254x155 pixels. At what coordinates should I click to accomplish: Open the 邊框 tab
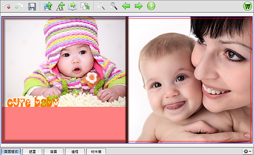[75, 152]
